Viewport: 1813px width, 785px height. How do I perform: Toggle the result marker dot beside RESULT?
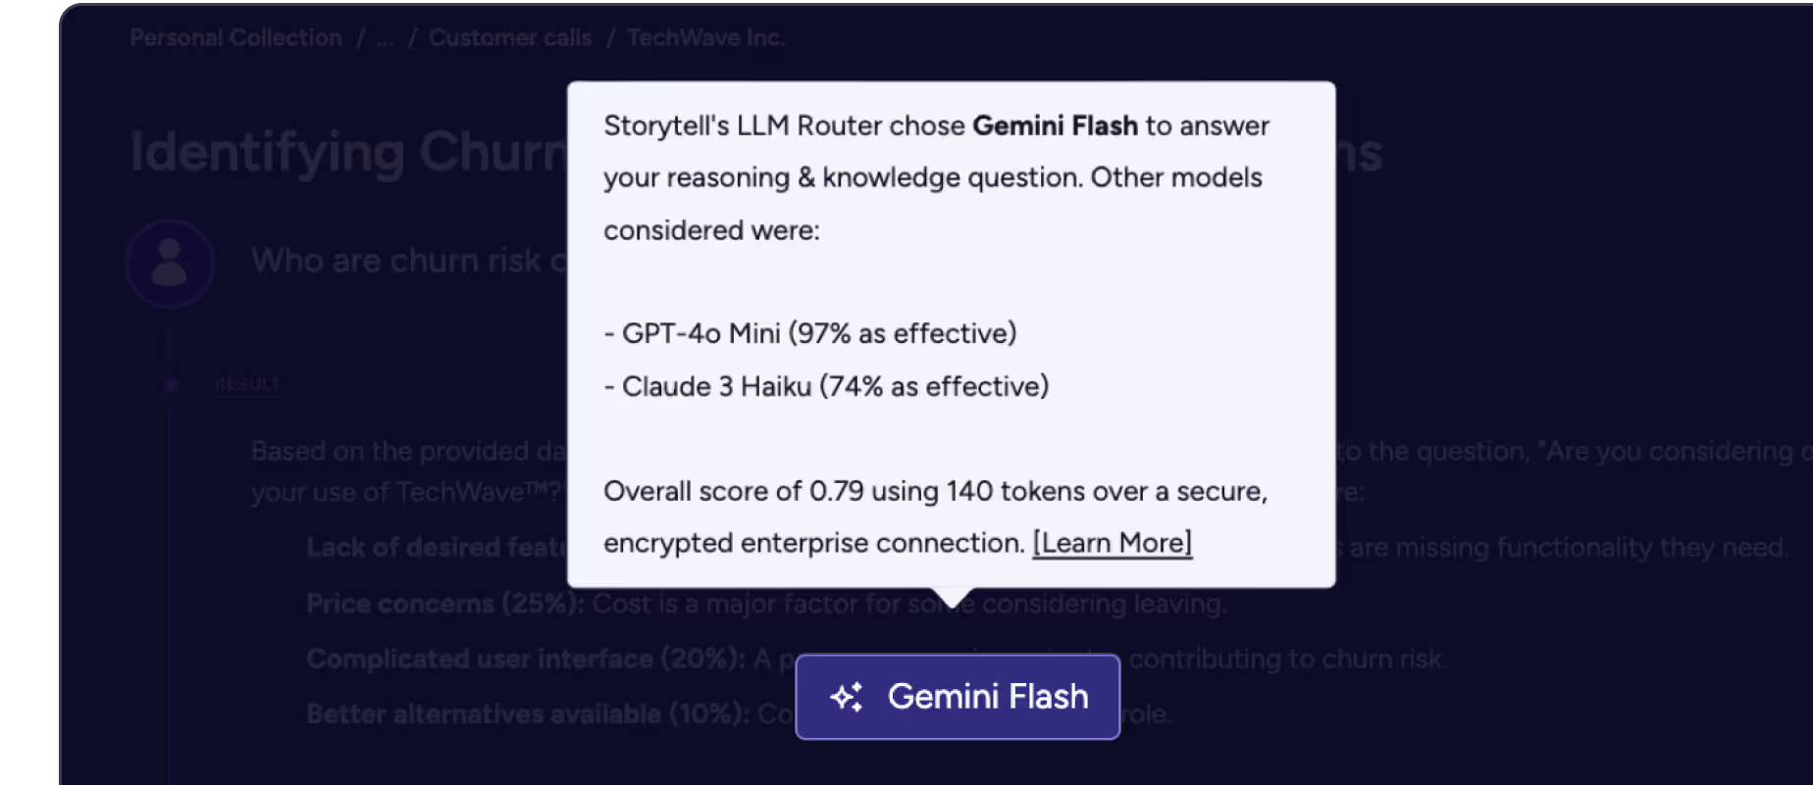click(x=171, y=385)
